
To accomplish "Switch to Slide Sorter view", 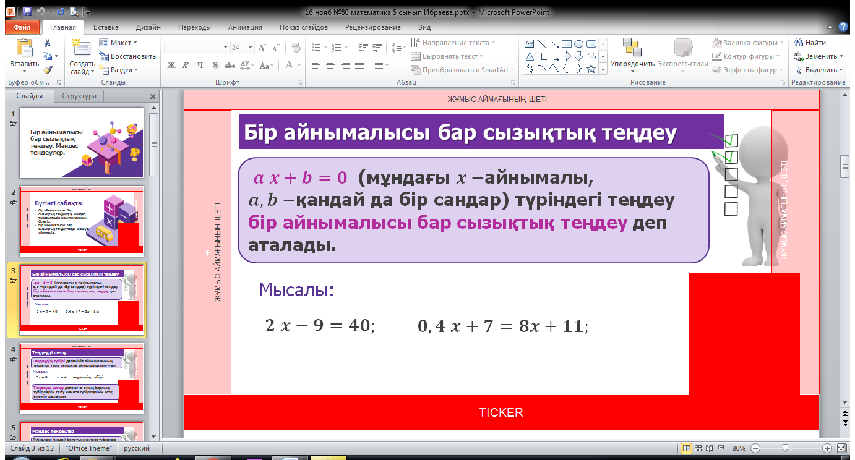I will coord(698,448).
